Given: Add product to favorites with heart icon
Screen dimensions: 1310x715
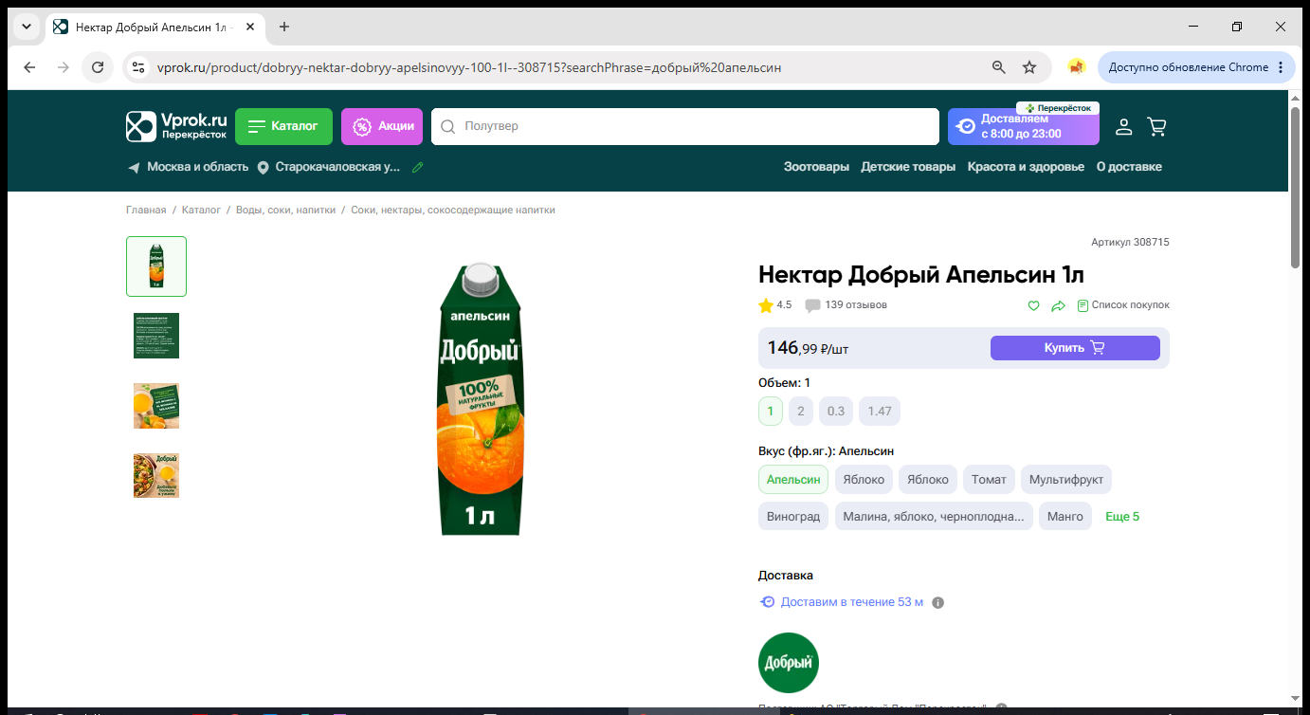Looking at the screenshot, I should 1033,305.
